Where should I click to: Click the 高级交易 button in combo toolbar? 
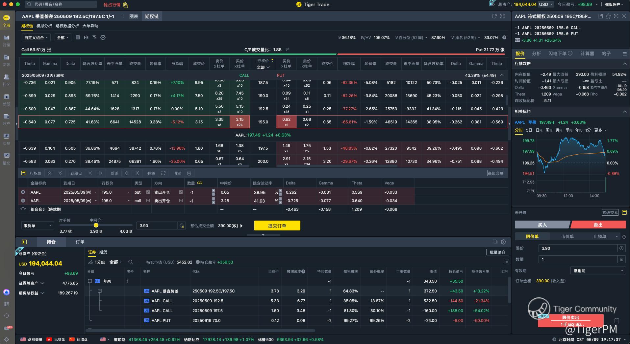495,173
